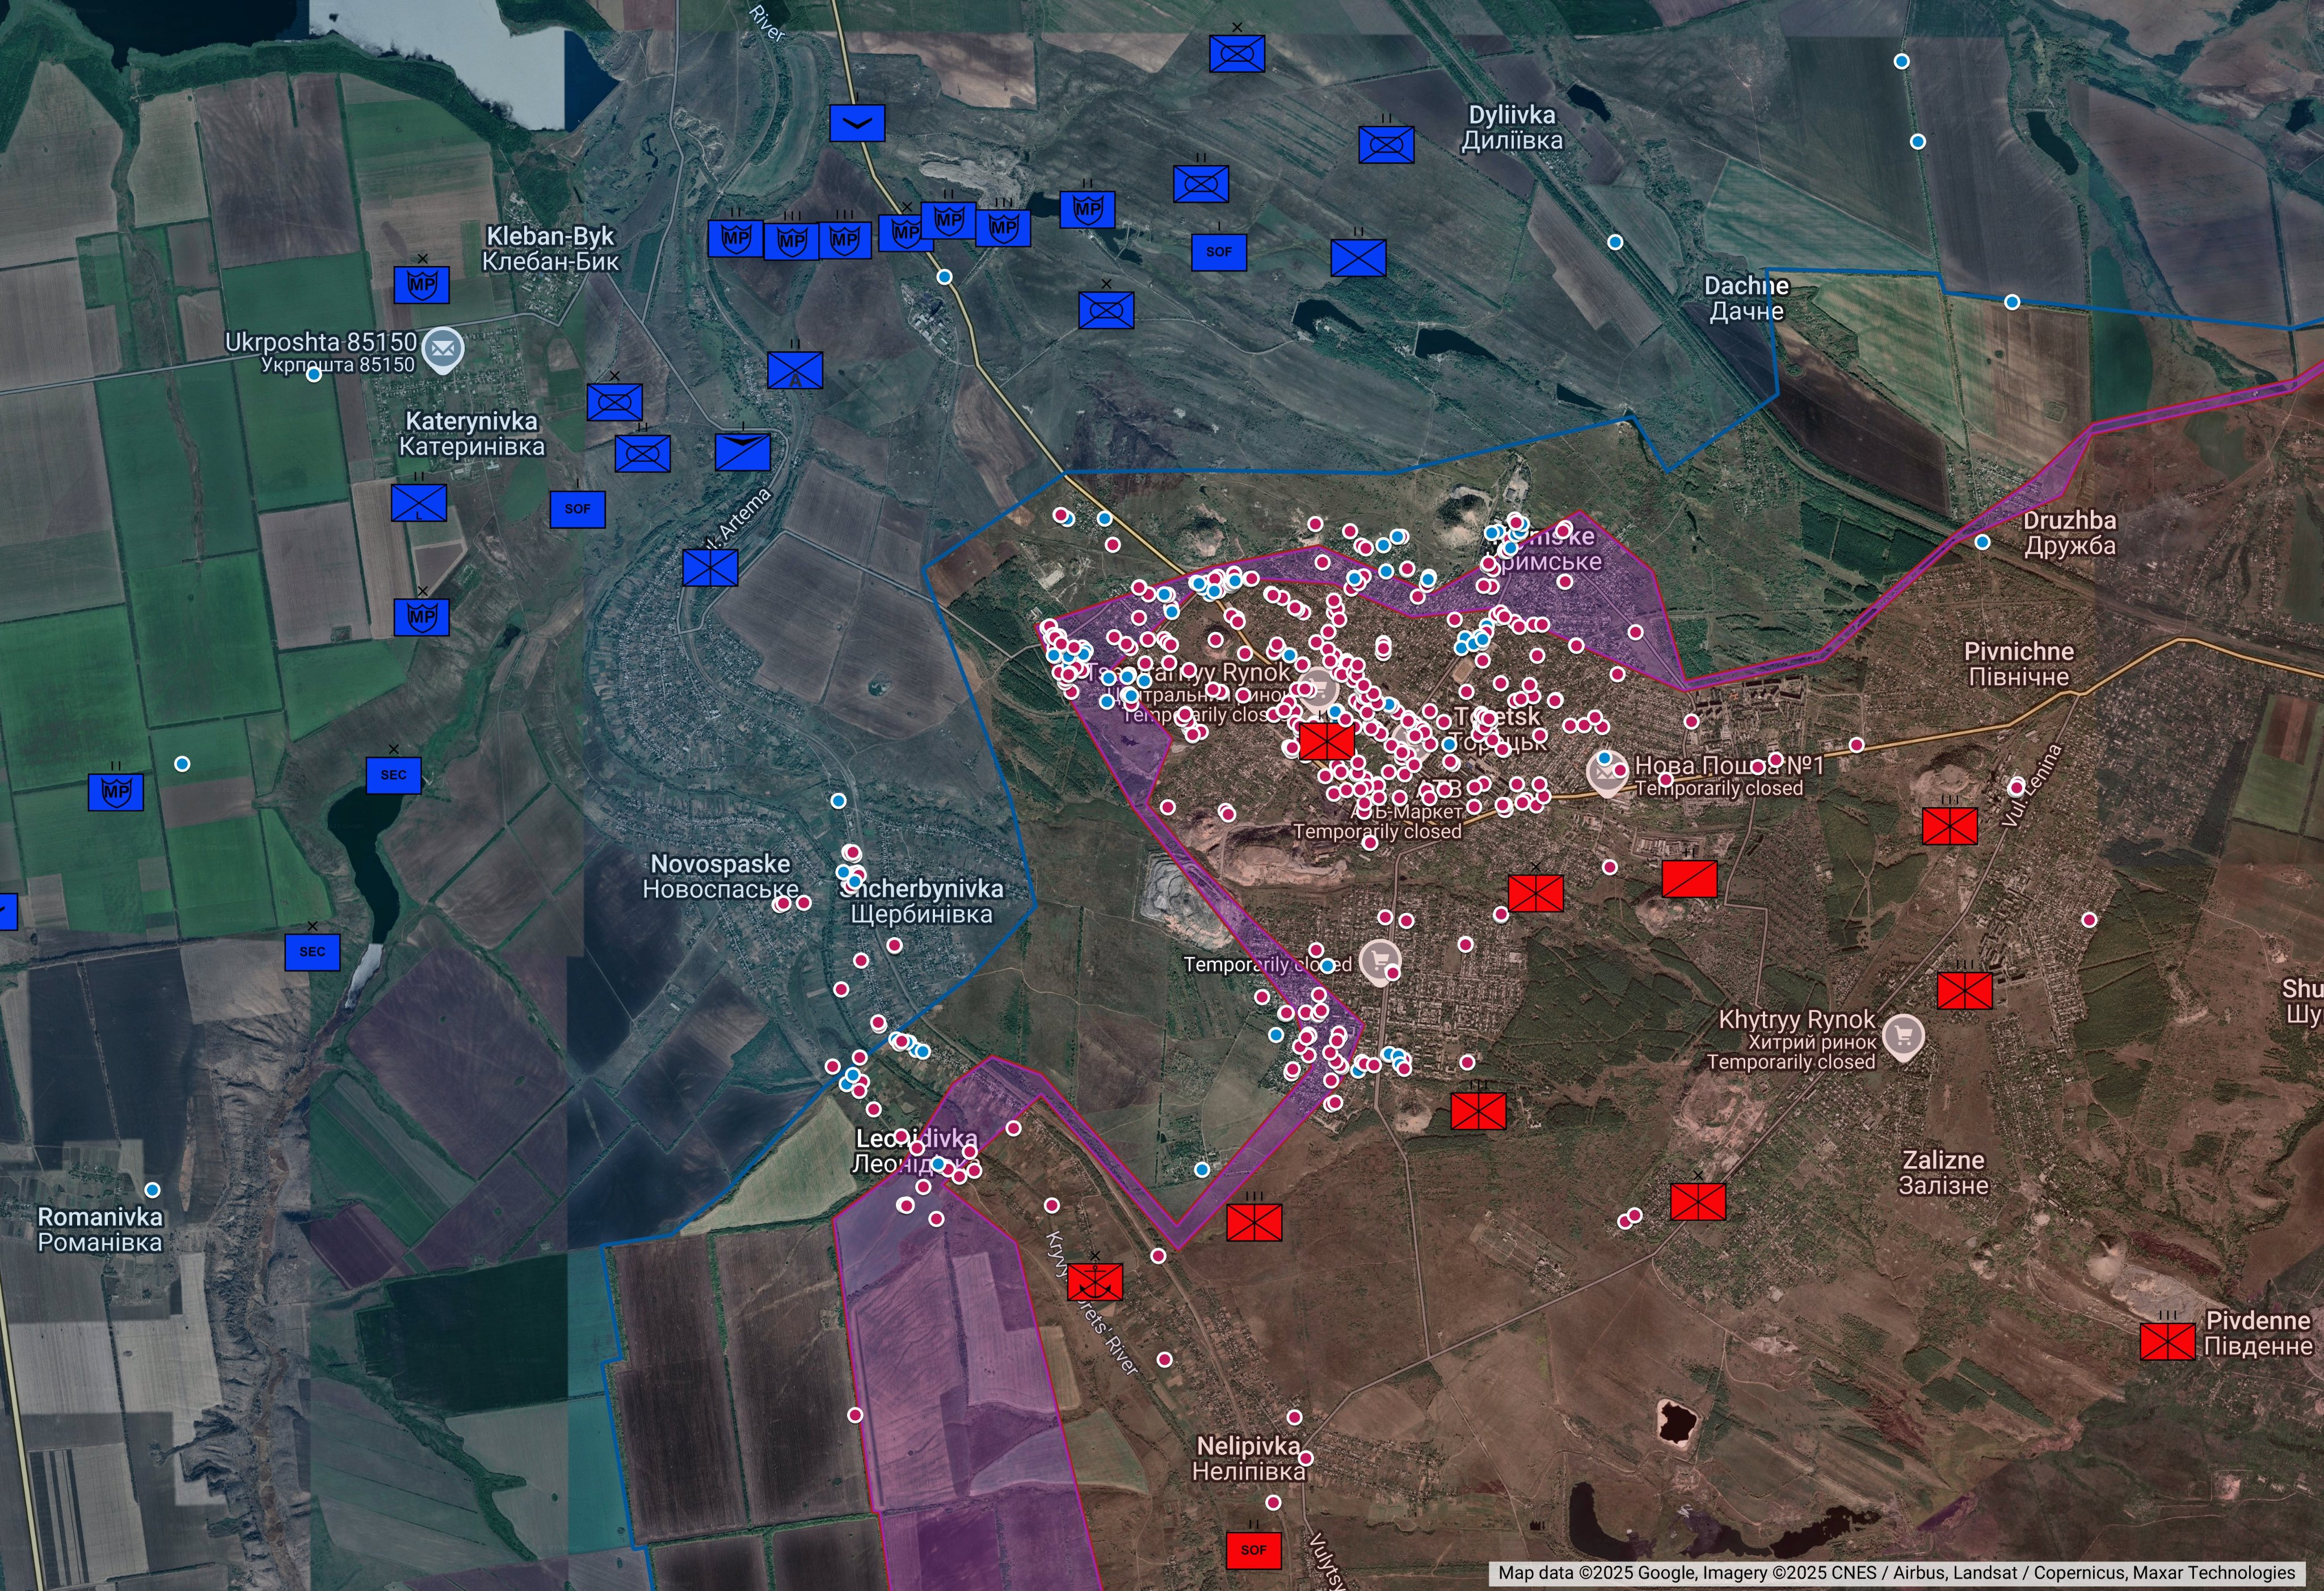The height and width of the screenshot is (1591, 2324).
Task: Open the Ukrposhta 85150 mail pin
Action: [x=442, y=349]
